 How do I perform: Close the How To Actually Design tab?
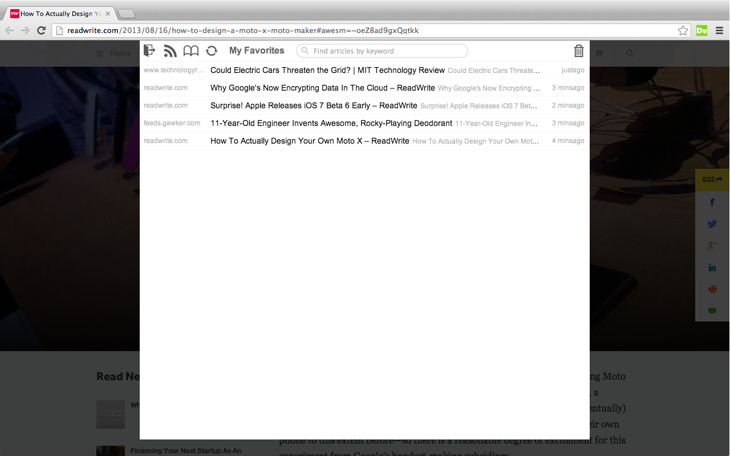[x=108, y=14]
